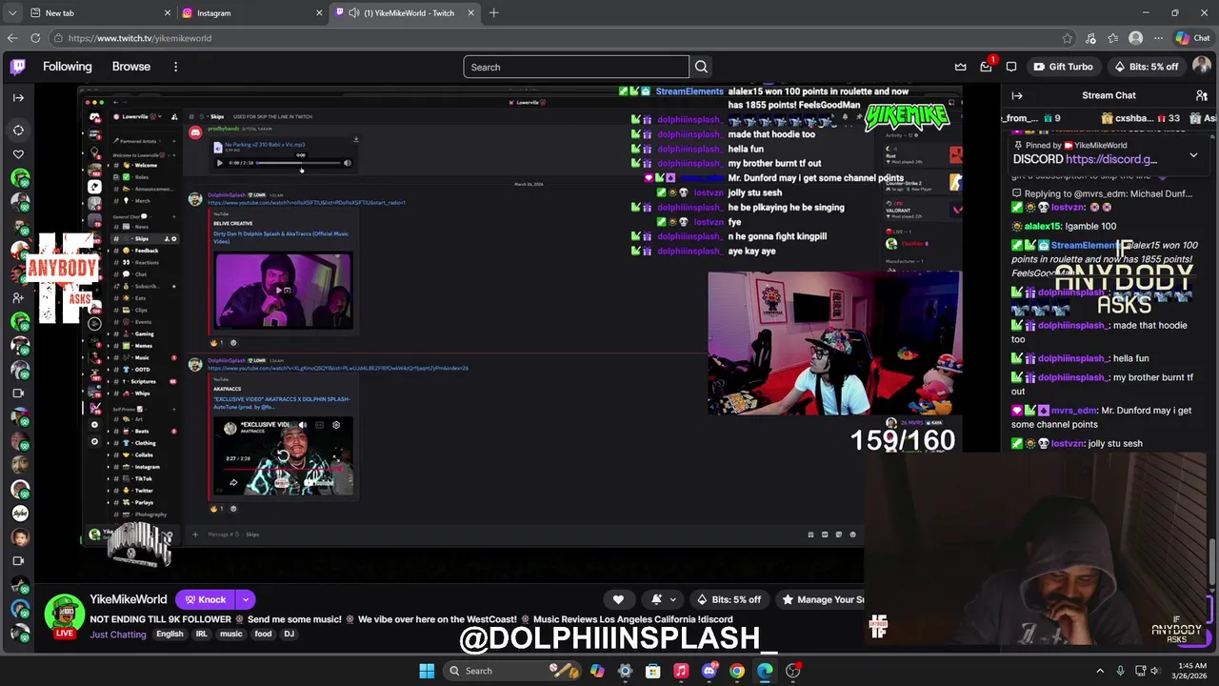Open pinned Discord invite link in chat
This screenshot has width=1219, height=686.
point(1111,159)
